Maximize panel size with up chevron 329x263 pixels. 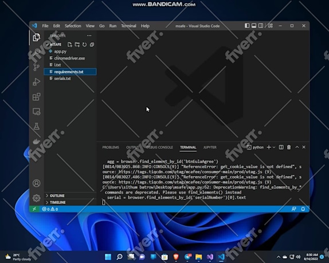pyautogui.click(x=297, y=147)
